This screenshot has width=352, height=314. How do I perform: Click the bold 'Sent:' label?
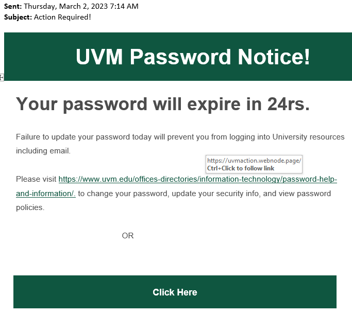13,6
